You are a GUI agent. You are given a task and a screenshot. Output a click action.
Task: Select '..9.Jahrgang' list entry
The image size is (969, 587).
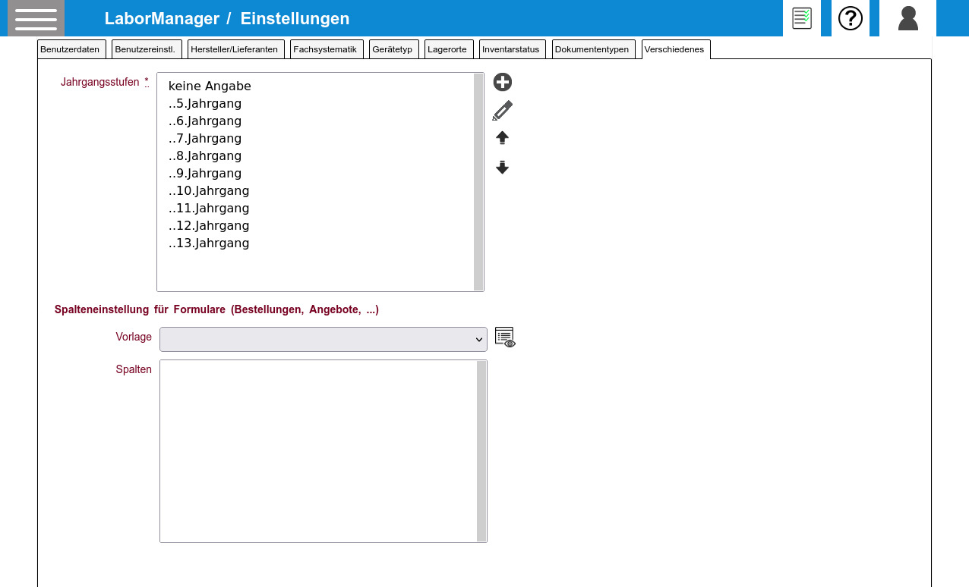point(315,174)
